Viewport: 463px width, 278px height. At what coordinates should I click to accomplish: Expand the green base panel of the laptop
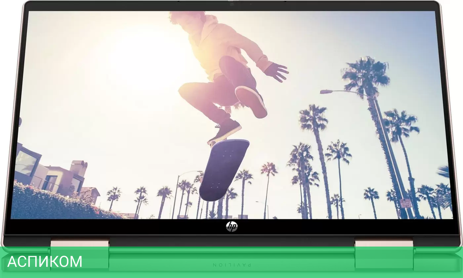tap(231, 259)
